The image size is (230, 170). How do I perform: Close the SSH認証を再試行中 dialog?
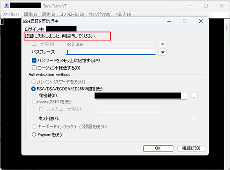[201, 21]
